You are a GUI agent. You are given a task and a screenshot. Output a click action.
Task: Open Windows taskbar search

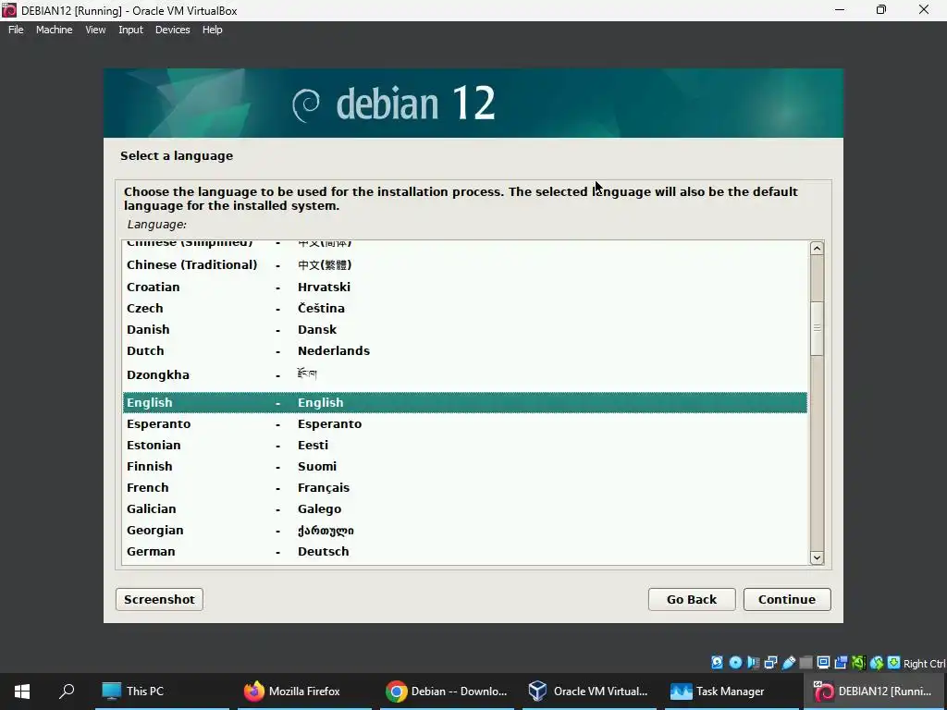point(67,692)
